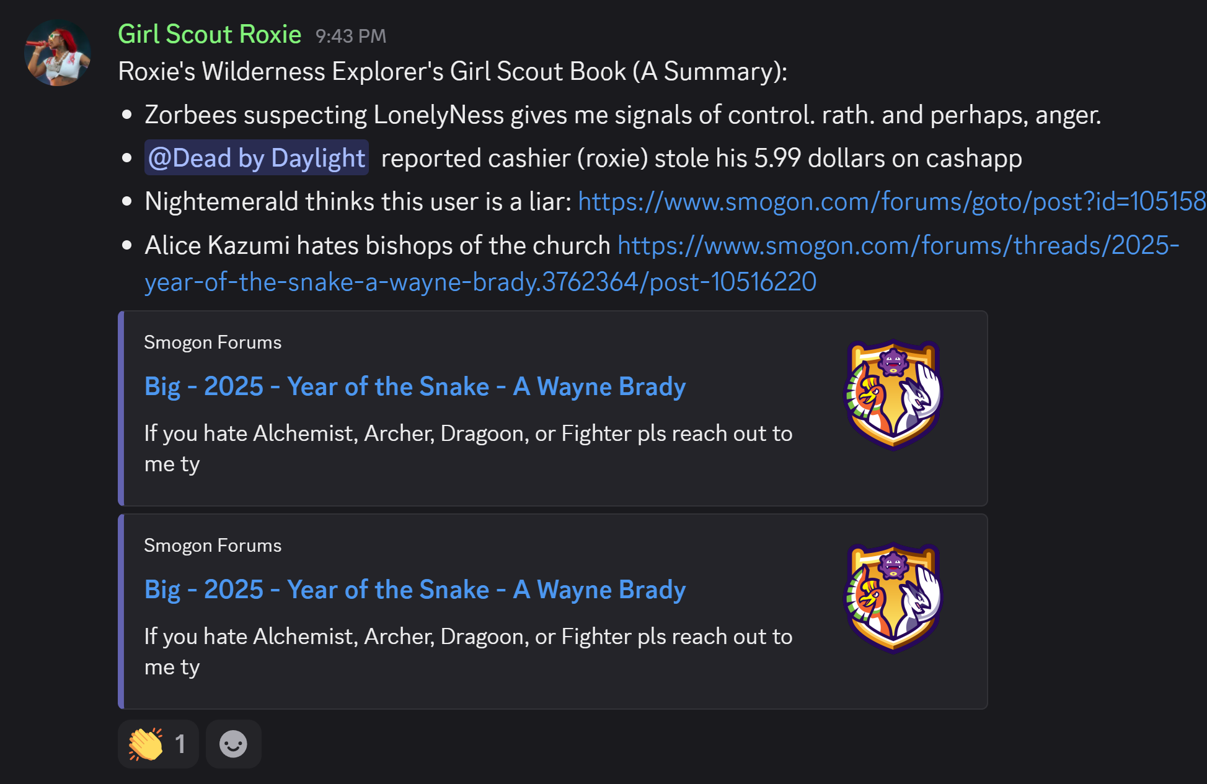Click the Alice Kazumi hates bishops text
1207x784 pixels.
pyautogui.click(x=377, y=246)
